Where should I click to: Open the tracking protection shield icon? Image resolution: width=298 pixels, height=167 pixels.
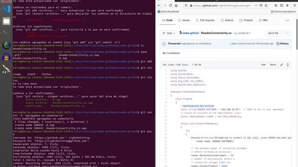[x=186, y=6]
